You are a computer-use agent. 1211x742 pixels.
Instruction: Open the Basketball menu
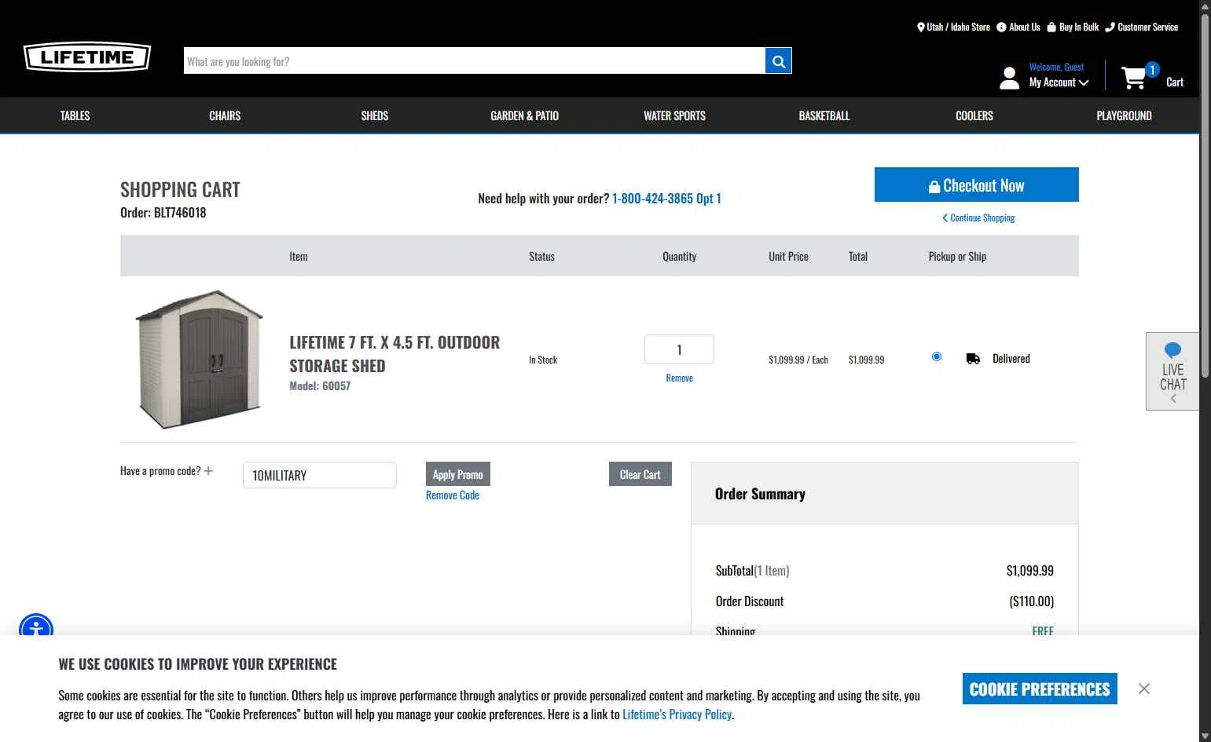tap(824, 115)
